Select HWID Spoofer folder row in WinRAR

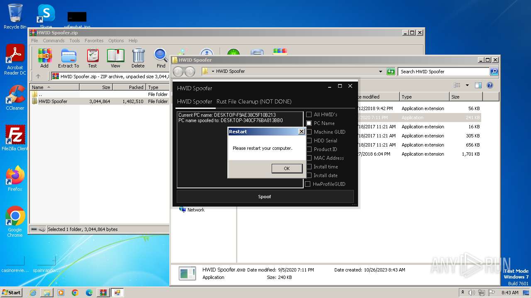point(100,101)
